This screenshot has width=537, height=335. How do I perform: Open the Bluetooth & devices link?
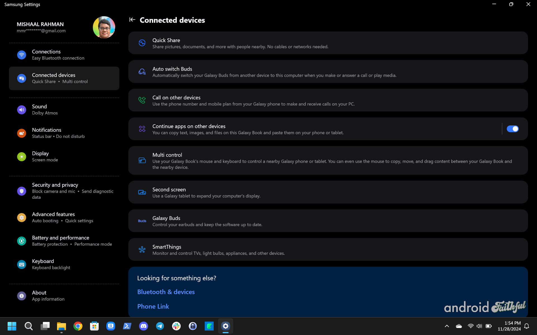pyautogui.click(x=166, y=292)
